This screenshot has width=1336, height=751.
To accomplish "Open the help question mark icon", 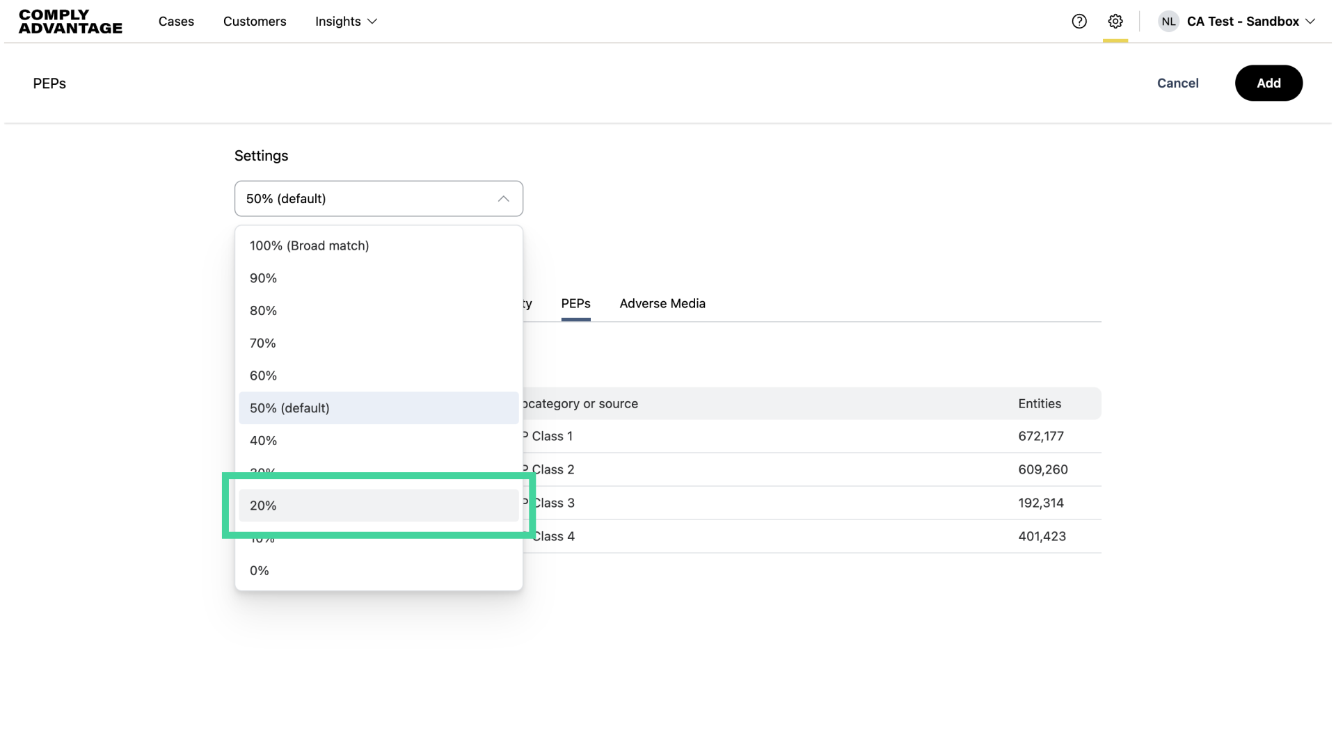I will coord(1079,22).
